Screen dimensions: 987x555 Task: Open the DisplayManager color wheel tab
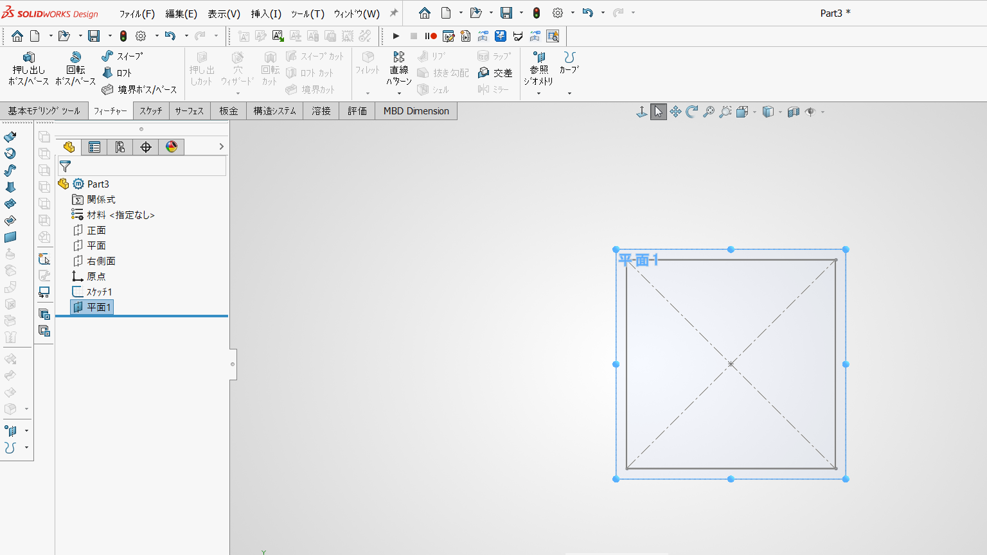tap(172, 147)
